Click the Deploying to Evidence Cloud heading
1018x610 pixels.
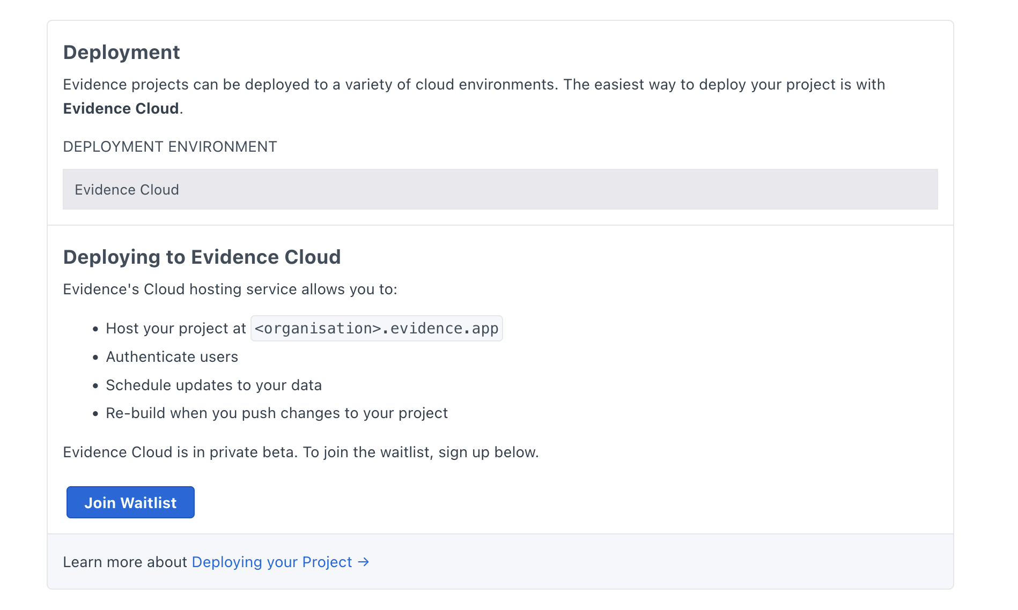point(202,257)
